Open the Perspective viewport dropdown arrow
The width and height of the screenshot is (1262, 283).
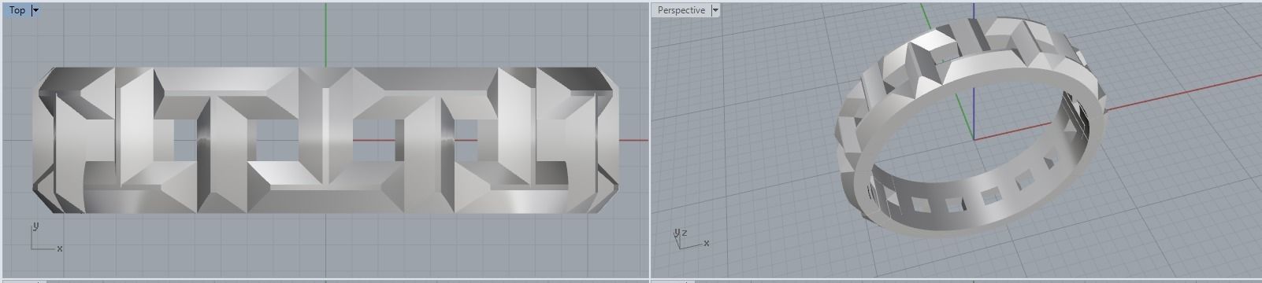pos(715,10)
